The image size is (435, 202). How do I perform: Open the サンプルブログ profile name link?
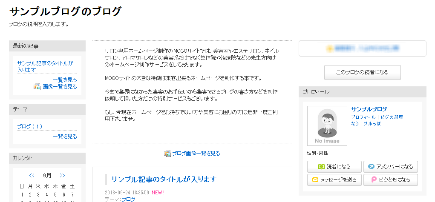coord(369,109)
